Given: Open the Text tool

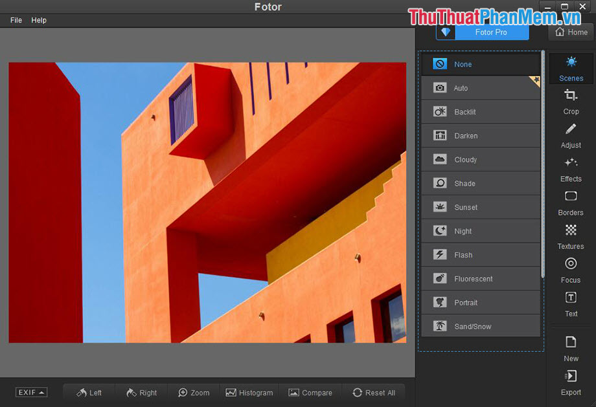Looking at the screenshot, I should (x=570, y=305).
